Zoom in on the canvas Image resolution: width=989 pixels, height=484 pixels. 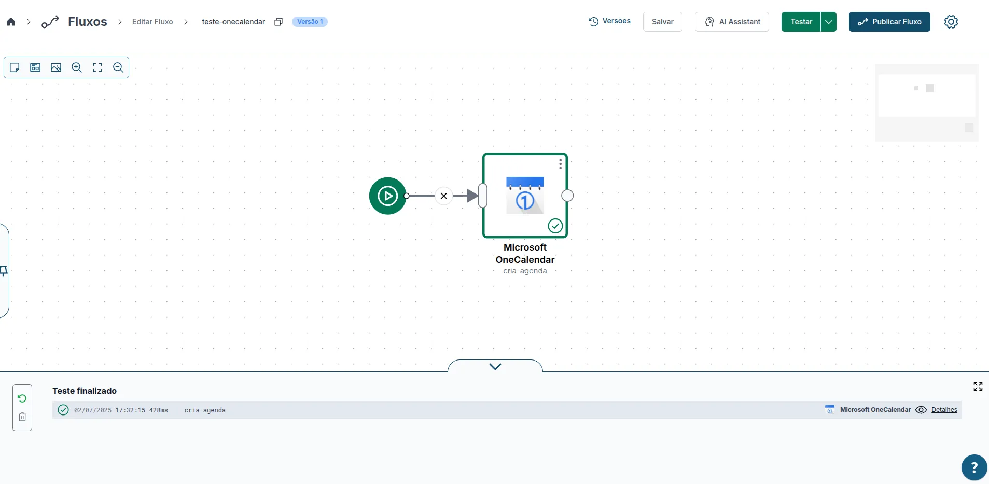77,67
